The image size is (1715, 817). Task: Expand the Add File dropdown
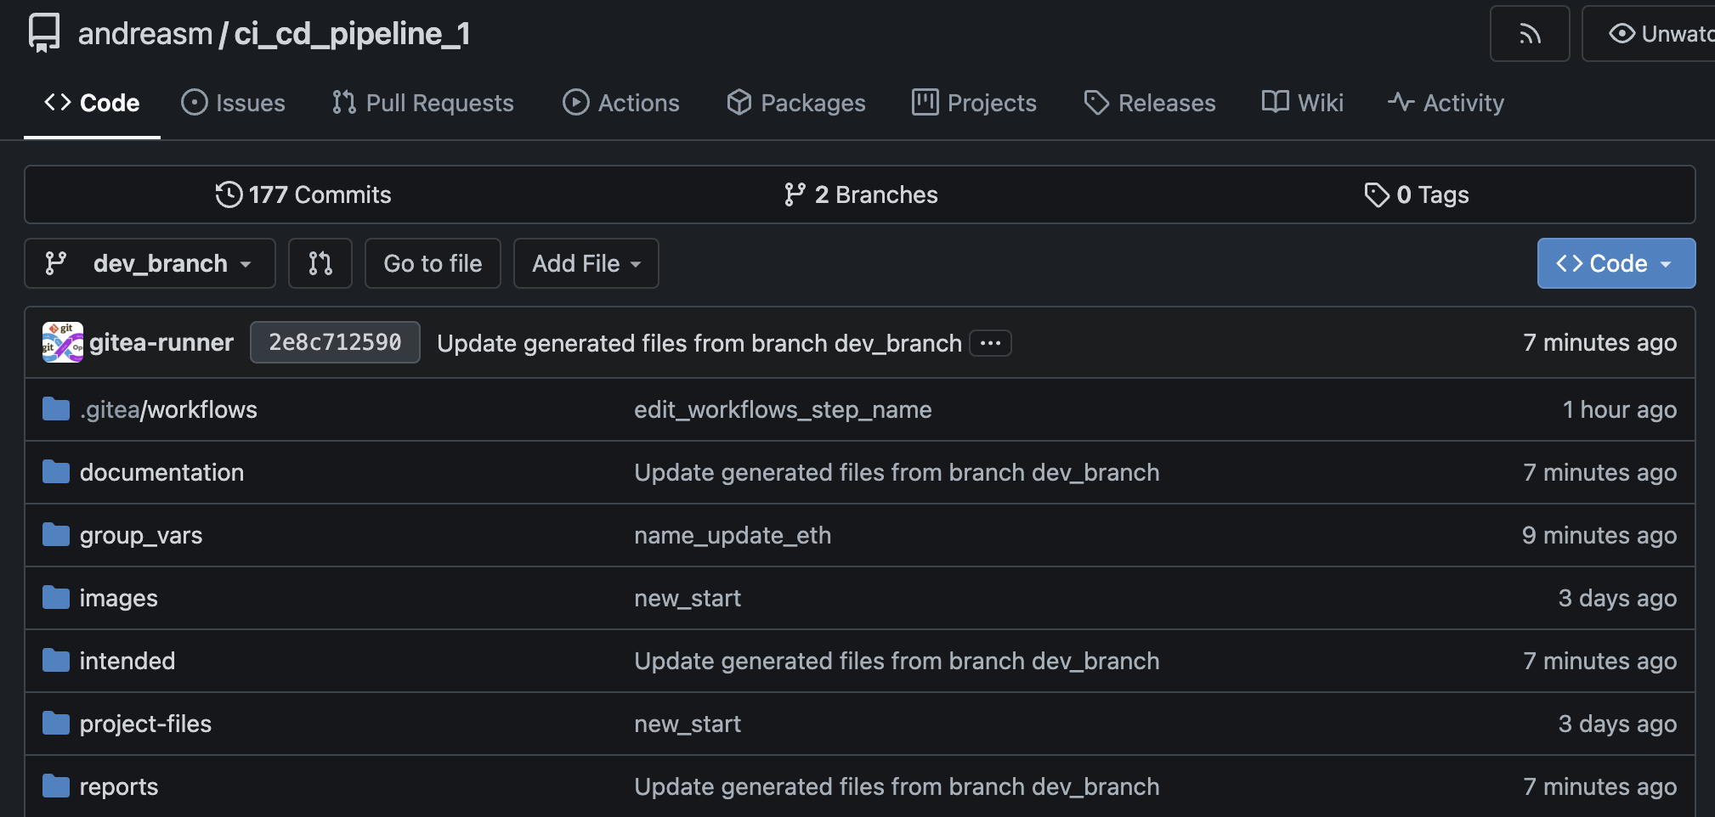586,263
